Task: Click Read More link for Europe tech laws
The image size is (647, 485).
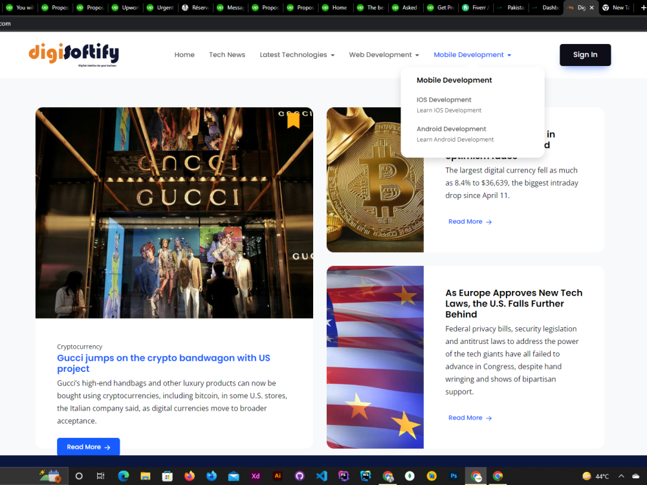Action: pyautogui.click(x=470, y=418)
